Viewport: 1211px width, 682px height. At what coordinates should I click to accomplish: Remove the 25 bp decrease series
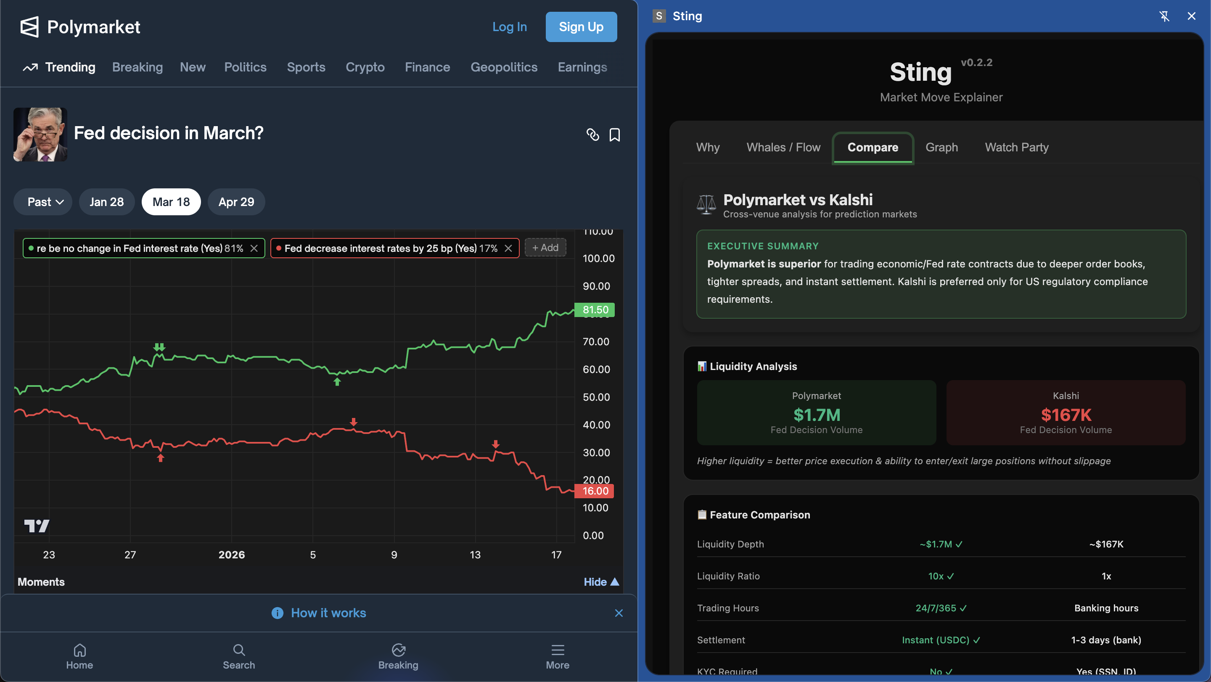[508, 248]
